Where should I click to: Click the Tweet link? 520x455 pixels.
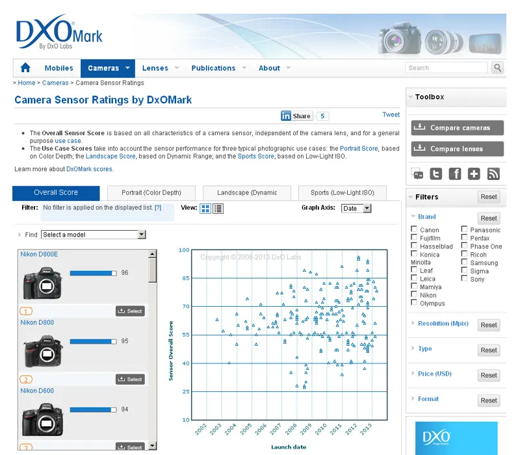click(391, 114)
